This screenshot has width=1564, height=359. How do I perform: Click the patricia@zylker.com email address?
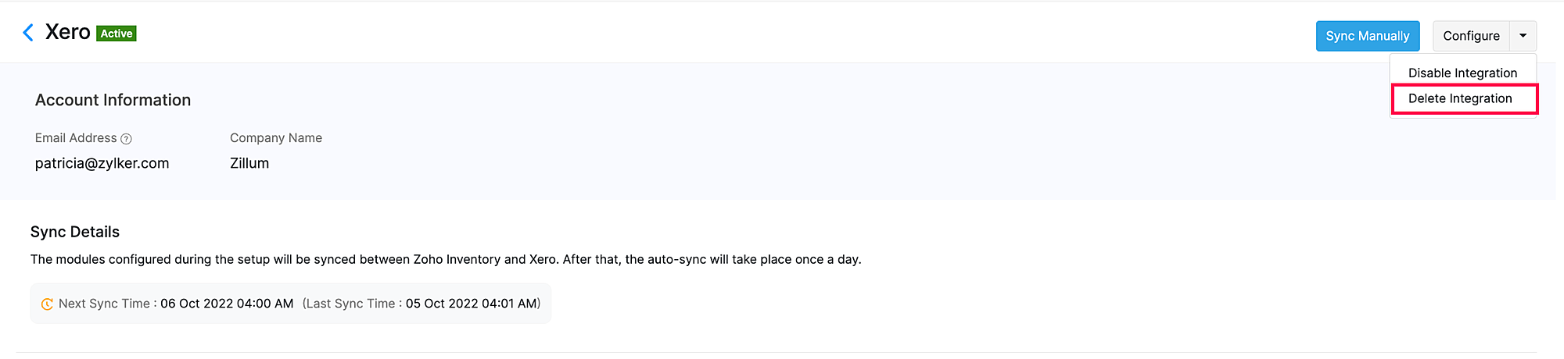coord(102,163)
